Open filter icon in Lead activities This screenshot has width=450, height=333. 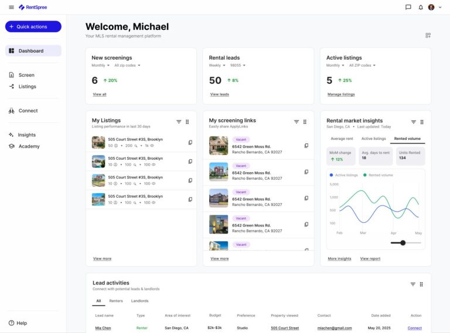412,284
